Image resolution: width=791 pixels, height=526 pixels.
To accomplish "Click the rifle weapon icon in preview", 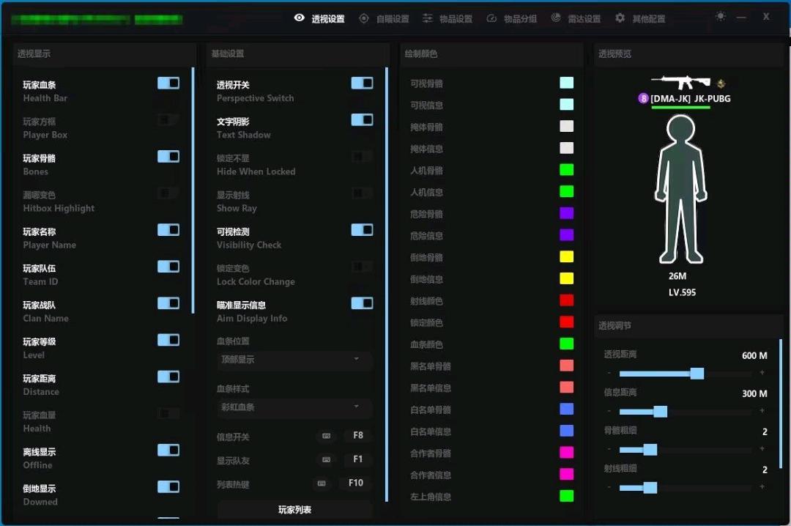I will [680, 82].
